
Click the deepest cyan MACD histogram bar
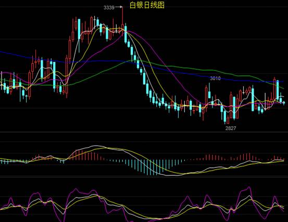[150, 167]
